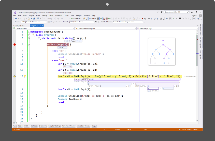Viewport: 215px width, 141px height.
Task: Click the Undo arrow icon
Action: click(x=38, y=19)
